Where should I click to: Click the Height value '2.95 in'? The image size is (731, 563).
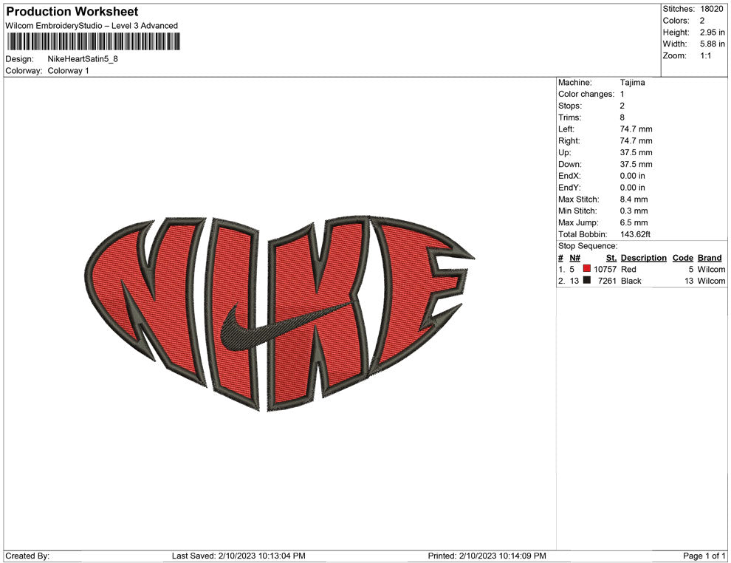(712, 33)
